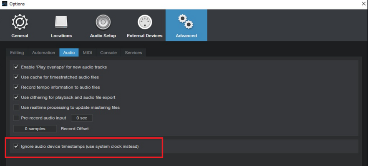
Task: Switch to the Editing tab
Action: click(x=17, y=53)
